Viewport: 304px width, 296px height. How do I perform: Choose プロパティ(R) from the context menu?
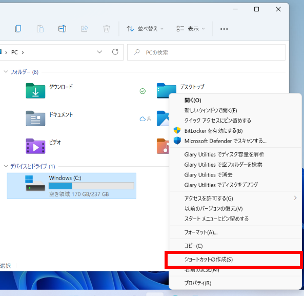(235, 283)
